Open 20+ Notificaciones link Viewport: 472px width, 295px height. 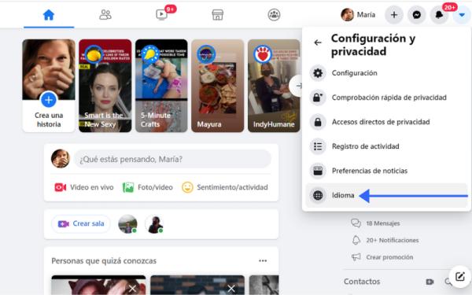pyautogui.click(x=385, y=240)
